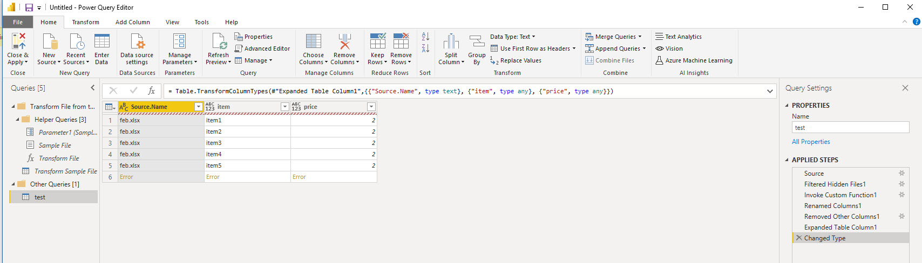Open settings gear for Filtered Hidden Files1
The image size is (922, 263).
coord(901,184)
